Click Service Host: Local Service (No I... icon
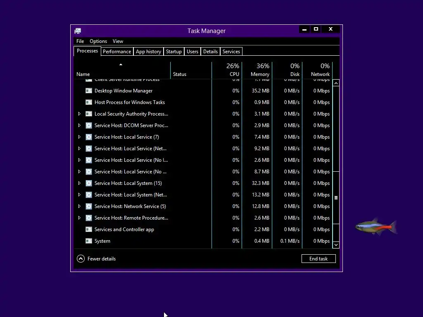This screenshot has width=423, height=317. pyautogui.click(x=89, y=160)
